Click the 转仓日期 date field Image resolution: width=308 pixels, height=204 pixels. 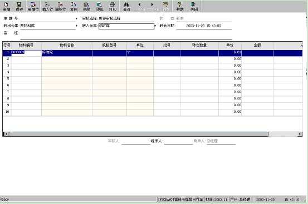(204, 26)
